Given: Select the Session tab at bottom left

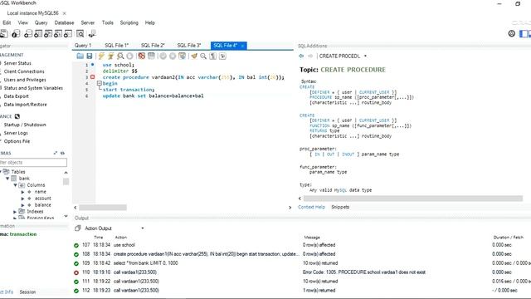Looking at the screenshot, I should pos(27,292).
